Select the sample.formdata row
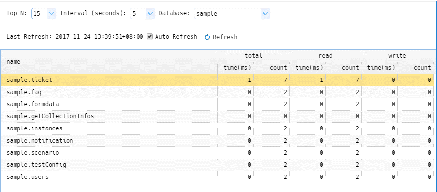437x192 pixels. tap(217, 104)
